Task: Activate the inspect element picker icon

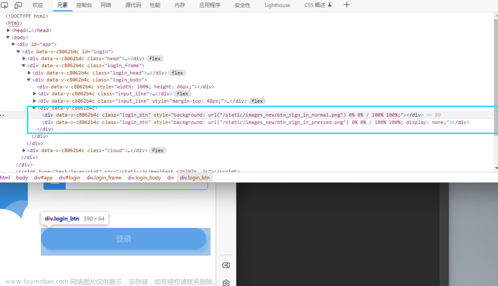Action: 4,5
